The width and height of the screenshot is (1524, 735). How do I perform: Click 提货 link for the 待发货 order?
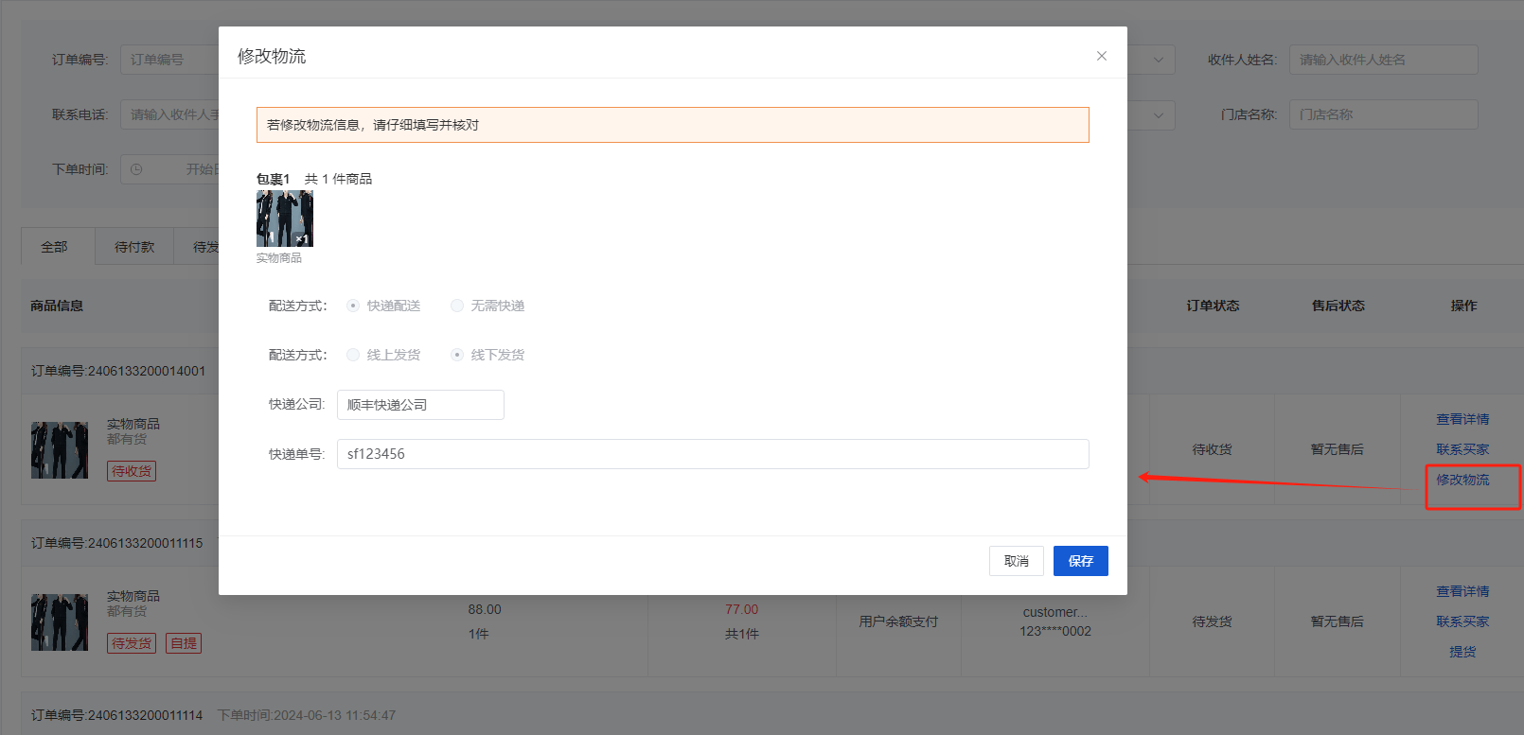pyautogui.click(x=1462, y=652)
